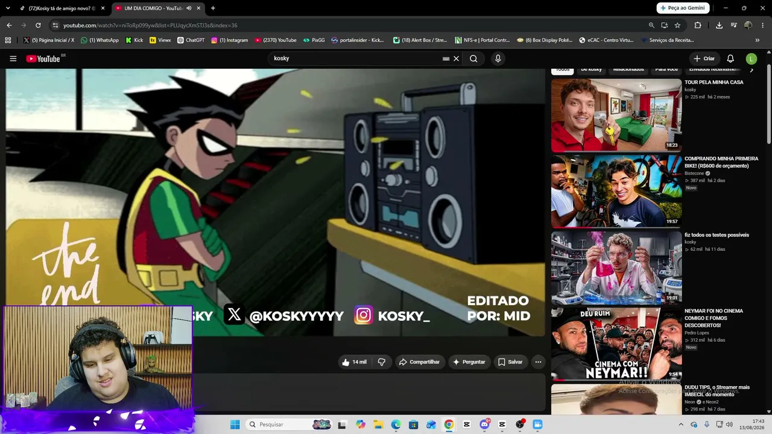This screenshot has height=434, width=772.
Task: Open the Kick bookmark
Action: [x=134, y=40]
